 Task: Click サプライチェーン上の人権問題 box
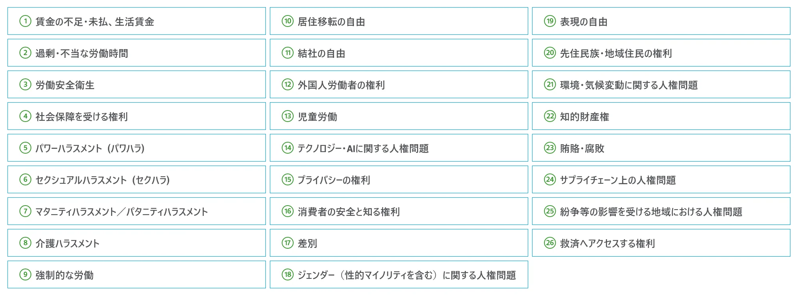(661, 179)
